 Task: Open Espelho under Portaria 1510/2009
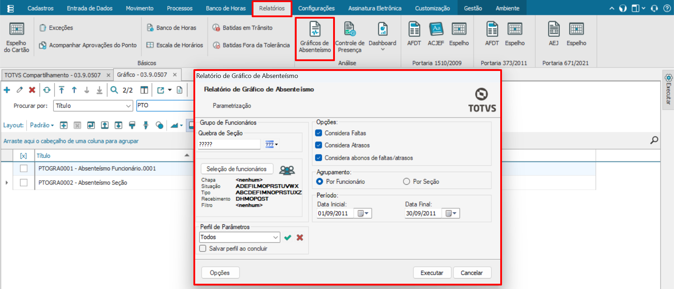coord(459,34)
